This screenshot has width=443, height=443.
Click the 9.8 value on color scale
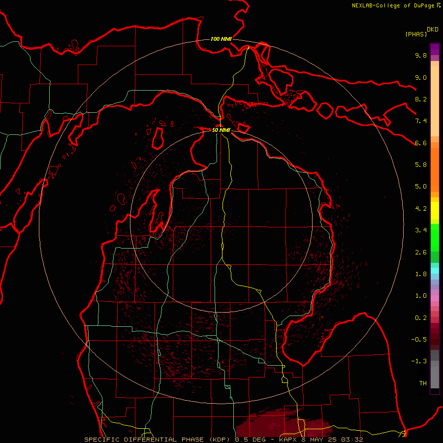(421, 55)
